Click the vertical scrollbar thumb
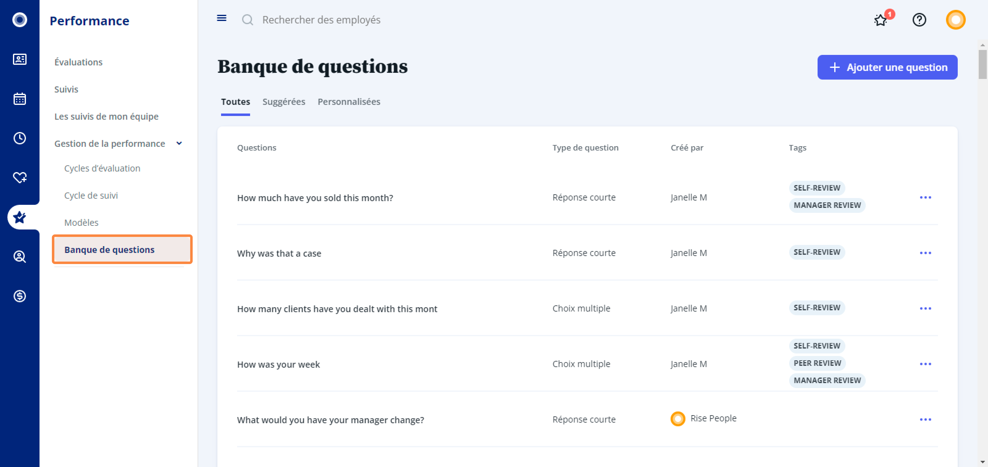 click(x=982, y=64)
